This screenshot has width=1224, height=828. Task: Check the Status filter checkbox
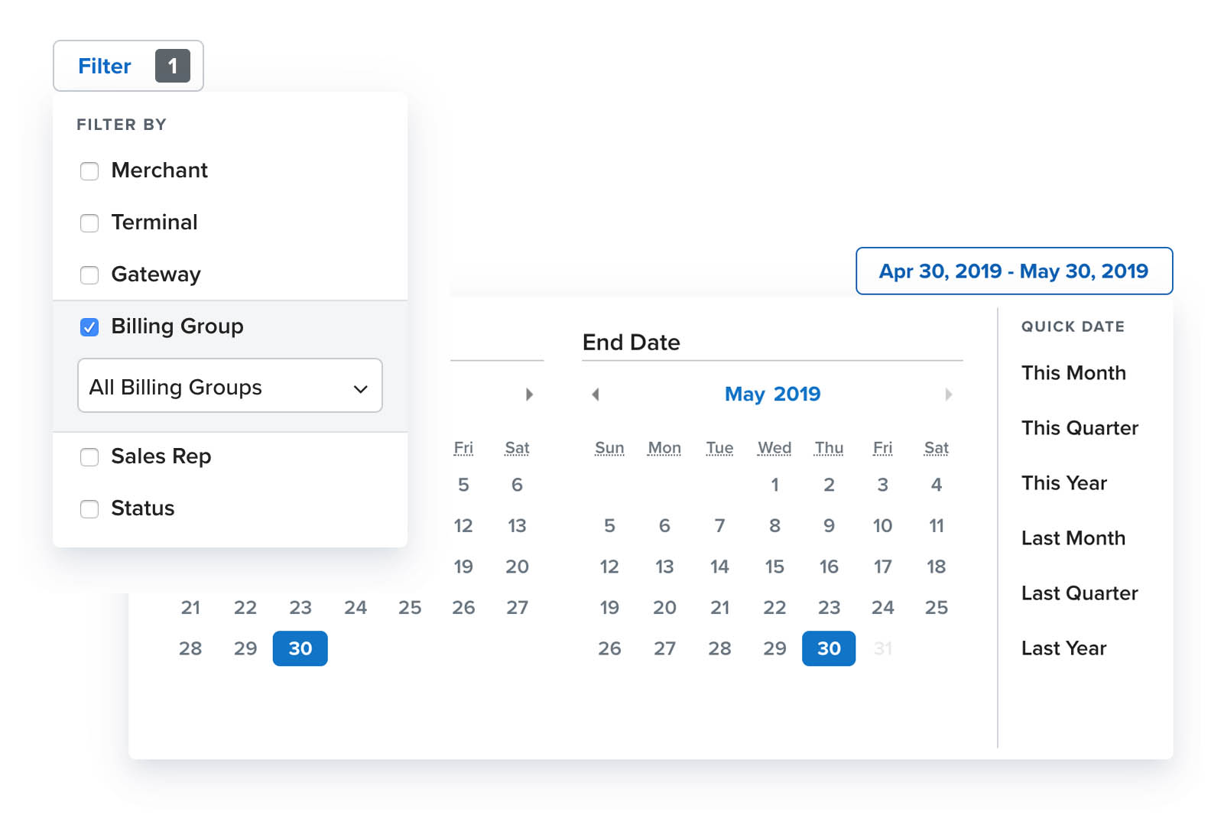89,509
